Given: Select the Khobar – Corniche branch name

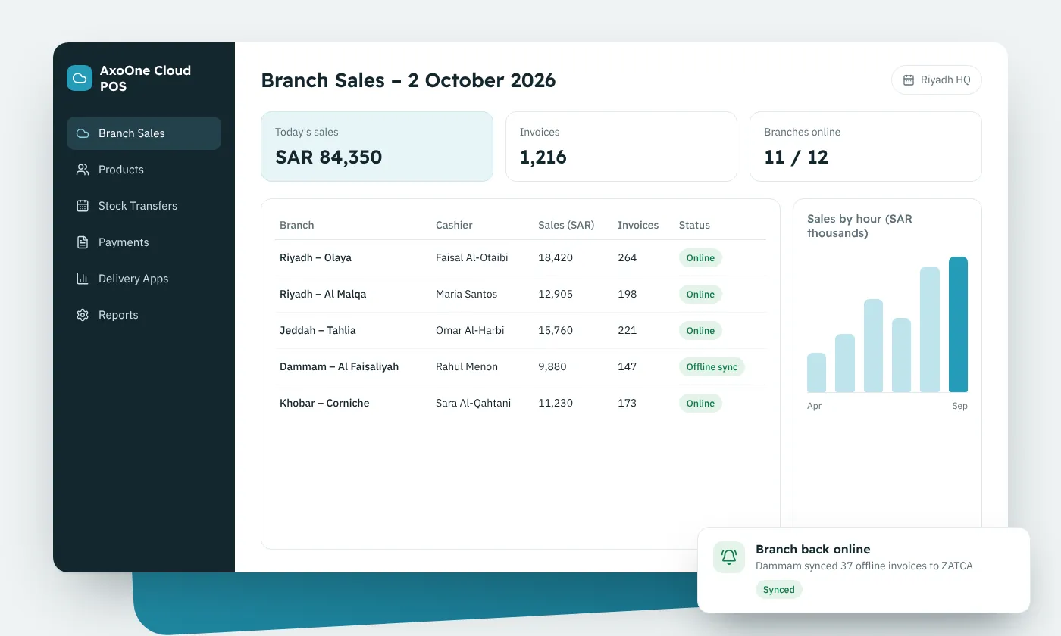Looking at the screenshot, I should pos(324,403).
